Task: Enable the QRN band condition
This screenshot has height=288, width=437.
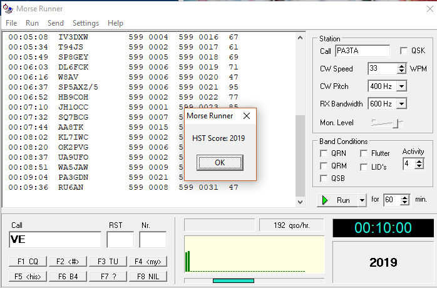Action: [324, 153]
